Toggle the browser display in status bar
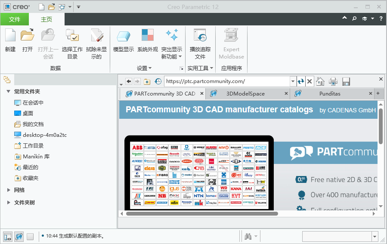Image resolution: width=387 pixels, height=244 pixels. click(x=19, y=236)
